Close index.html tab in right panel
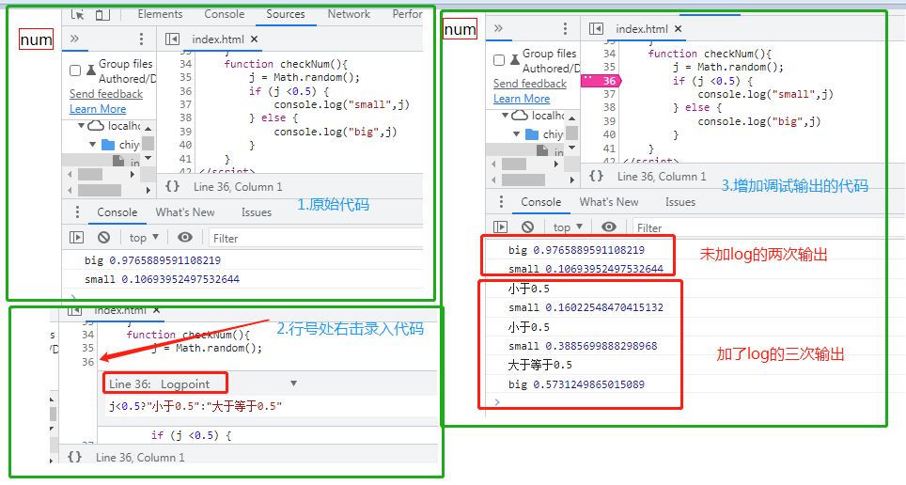This screenshot has height=485, width=906. pos(679,29)
